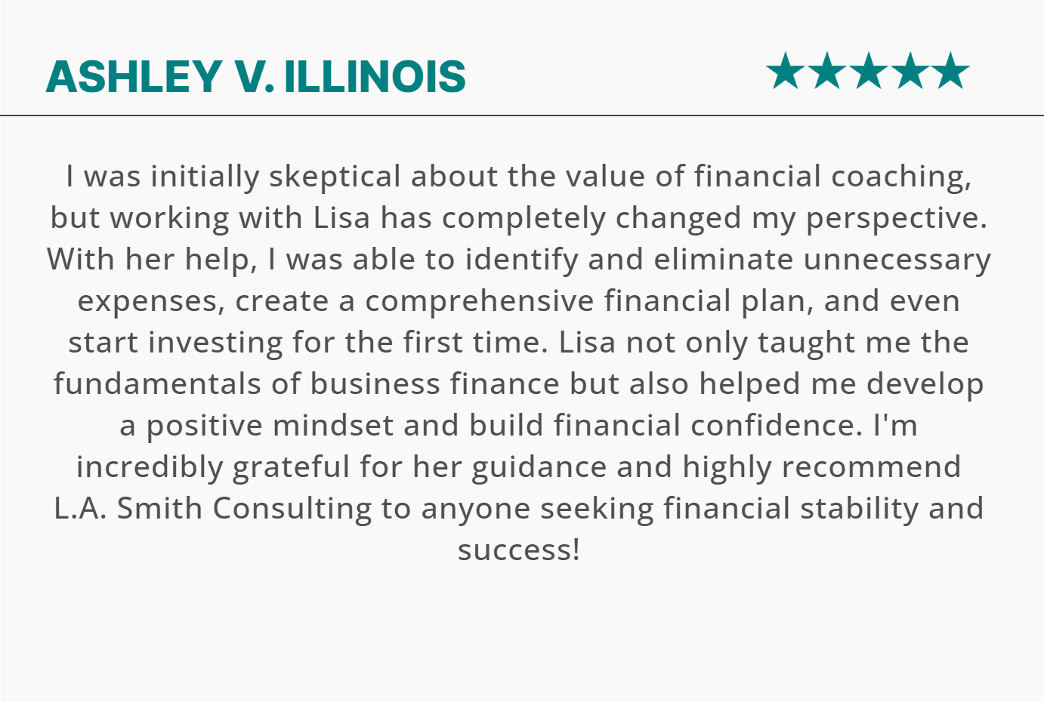Viewport: 1044px width, 702px height.
Task: Click the horizontal divider under the heading
Action: click(x=522, y=115)
